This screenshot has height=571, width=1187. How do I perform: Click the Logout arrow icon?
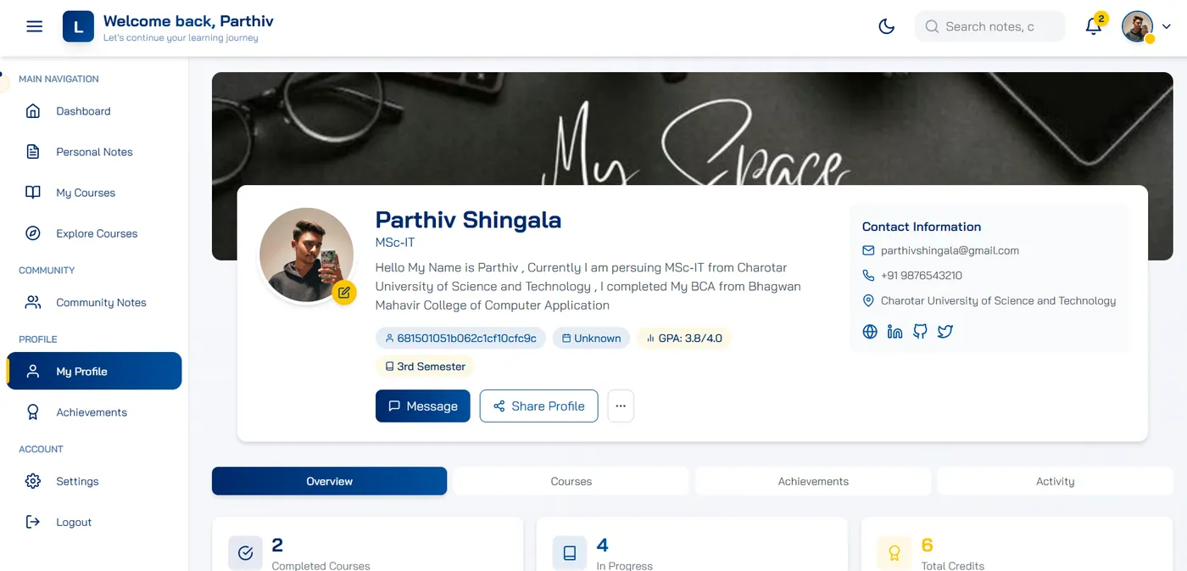[33, 522]
